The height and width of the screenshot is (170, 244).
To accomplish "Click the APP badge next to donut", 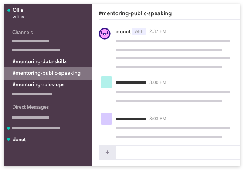I will tap(139, 31).
